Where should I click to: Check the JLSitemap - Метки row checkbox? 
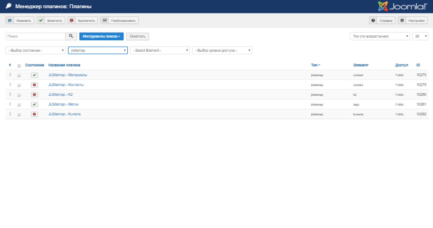click(x=19, y=105)
